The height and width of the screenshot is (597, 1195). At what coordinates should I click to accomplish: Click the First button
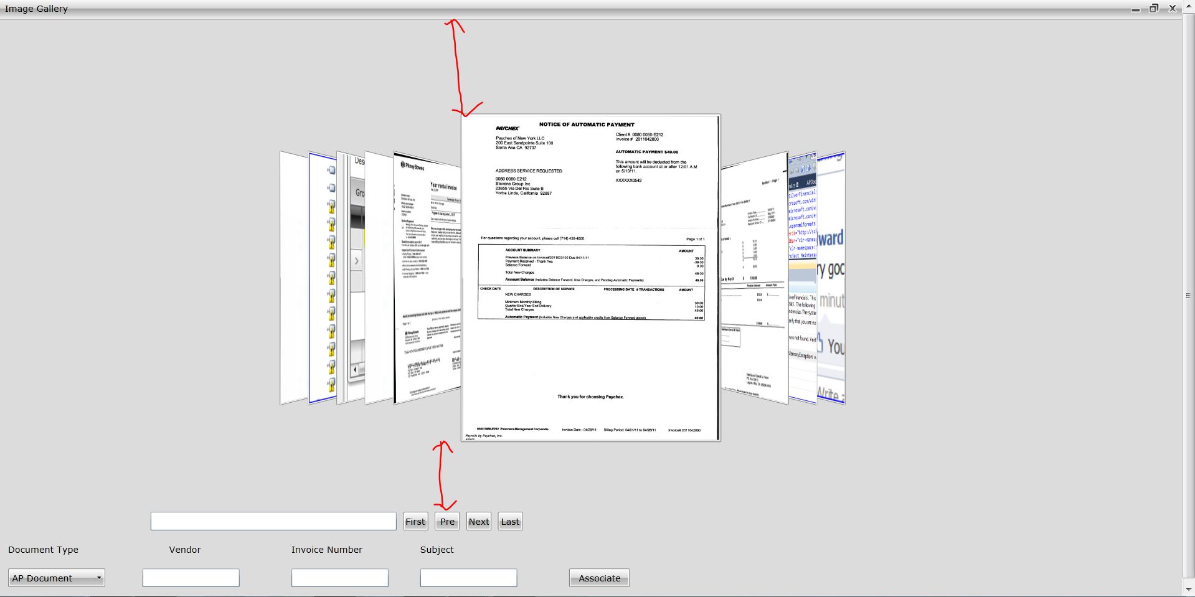pyautogui.click(x=415, y=522)
